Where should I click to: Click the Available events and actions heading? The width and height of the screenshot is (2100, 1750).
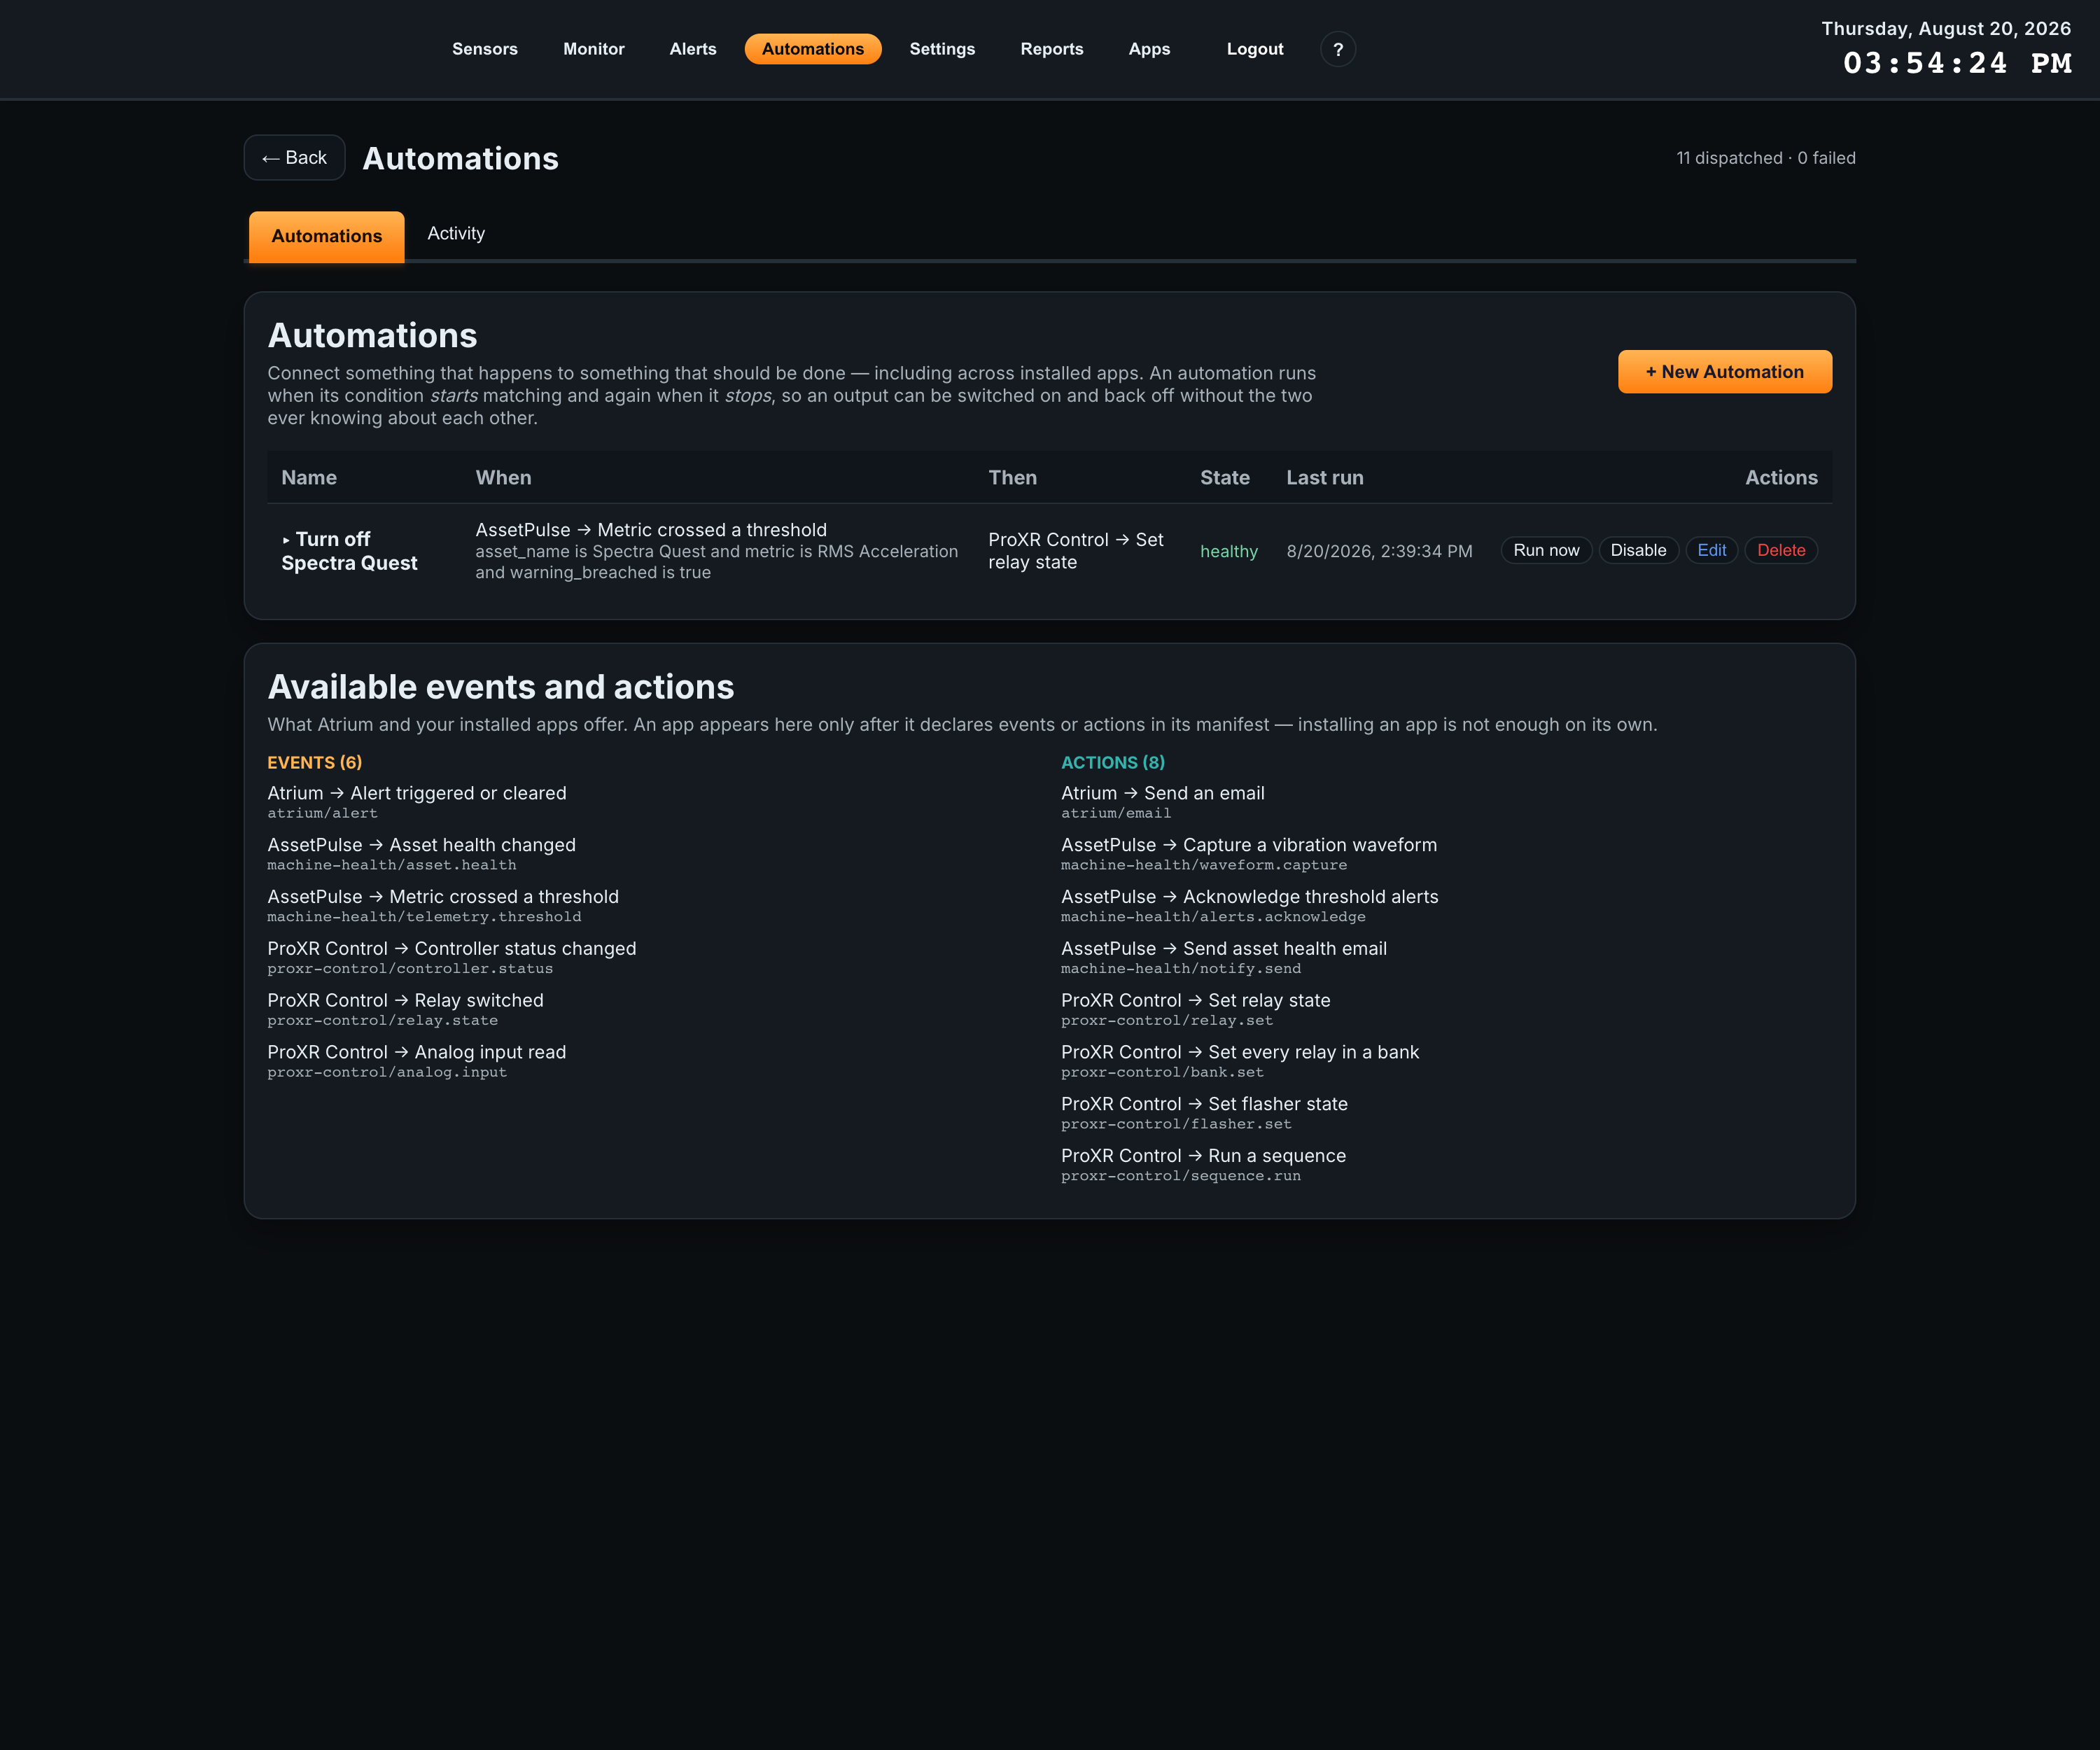click(x=501, y=687)
